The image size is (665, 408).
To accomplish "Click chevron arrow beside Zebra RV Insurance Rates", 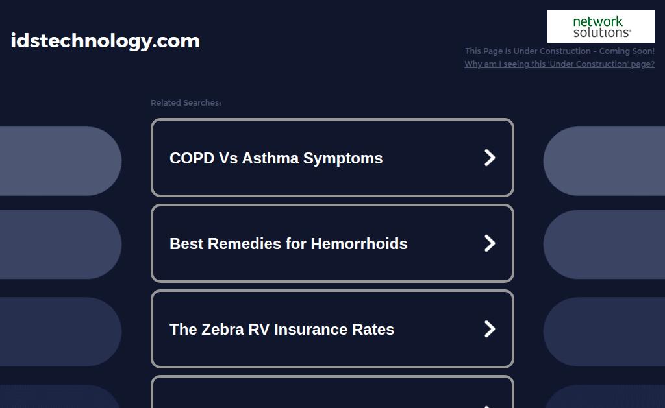I will click(x=490, y=329).
